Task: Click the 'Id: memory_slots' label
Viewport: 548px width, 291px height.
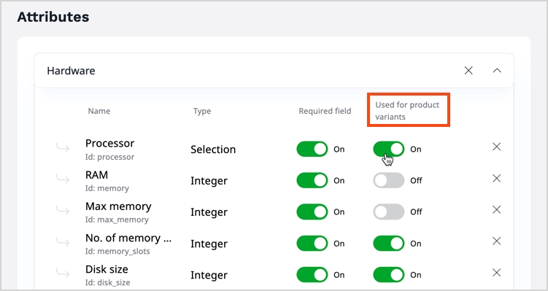Action: [117, 251]
